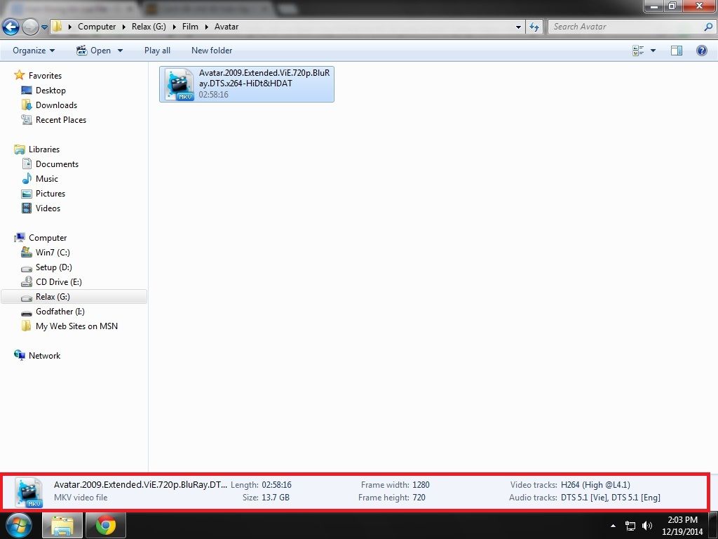This screenshot has height=539, width=718.
Task: Open the view options dropdown arrow
Action: tap(653, 51)
